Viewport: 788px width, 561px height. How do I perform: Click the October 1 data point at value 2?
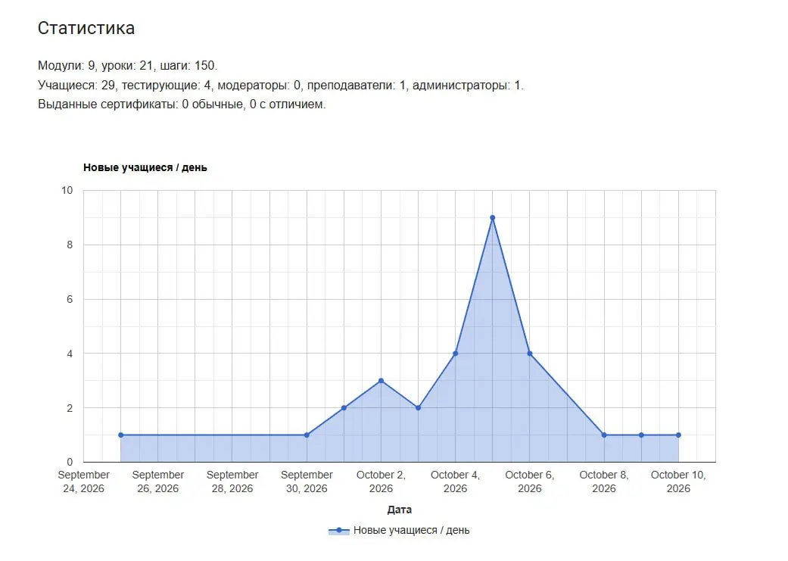coord(344,407)
